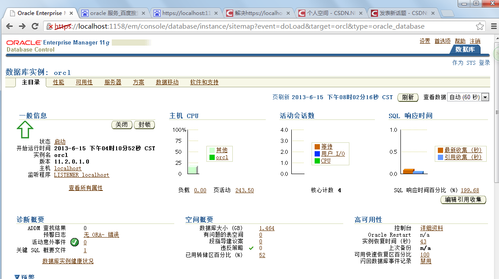Click the 详细资料 console link
499x279 pixels.
[432, 228]
